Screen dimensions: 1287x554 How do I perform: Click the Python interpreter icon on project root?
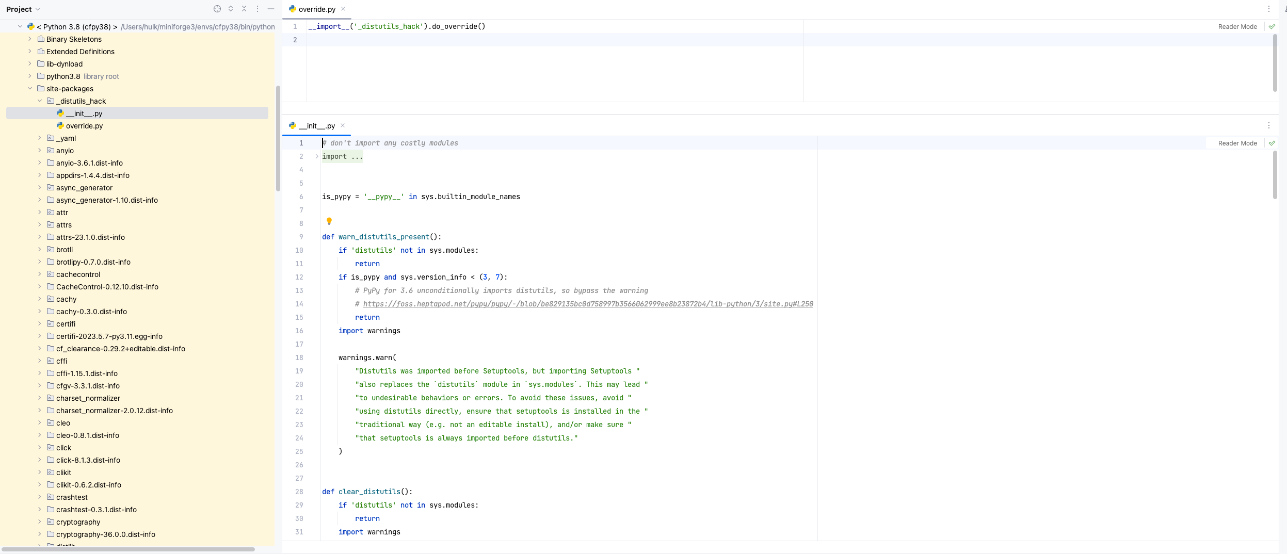(31, 26)
